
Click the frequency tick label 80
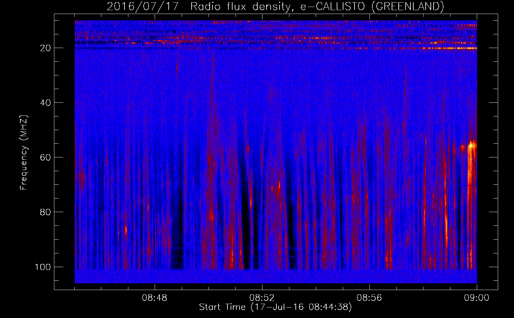tap(45, 212)
